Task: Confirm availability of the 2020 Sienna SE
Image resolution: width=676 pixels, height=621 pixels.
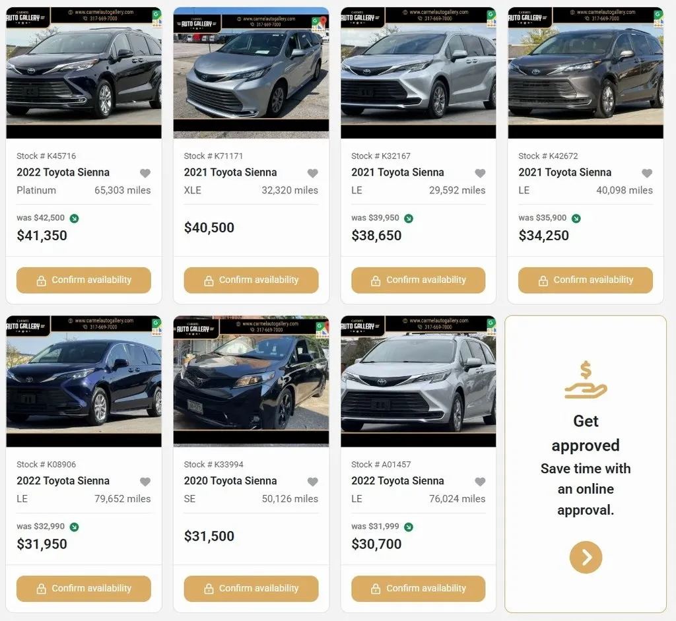Action: pos(251,589)
